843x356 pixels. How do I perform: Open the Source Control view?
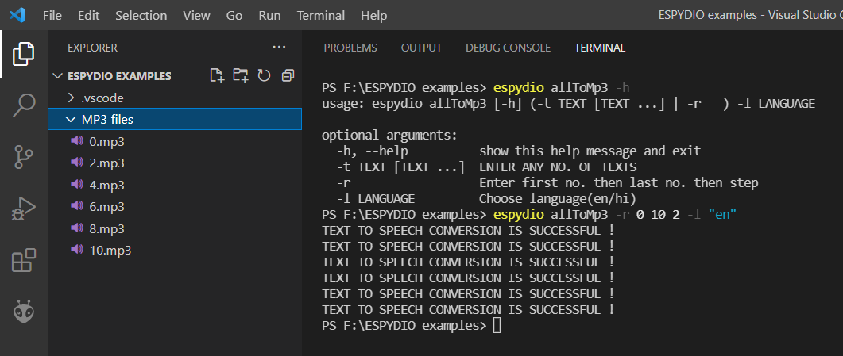point(24,157)
